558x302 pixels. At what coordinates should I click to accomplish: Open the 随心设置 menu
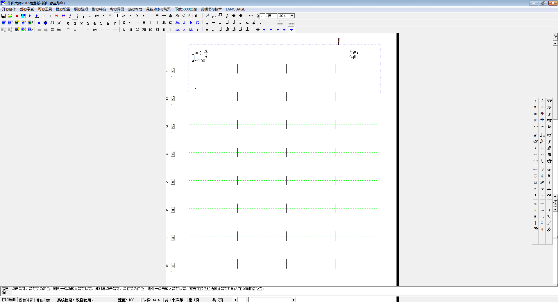[63, 9]
